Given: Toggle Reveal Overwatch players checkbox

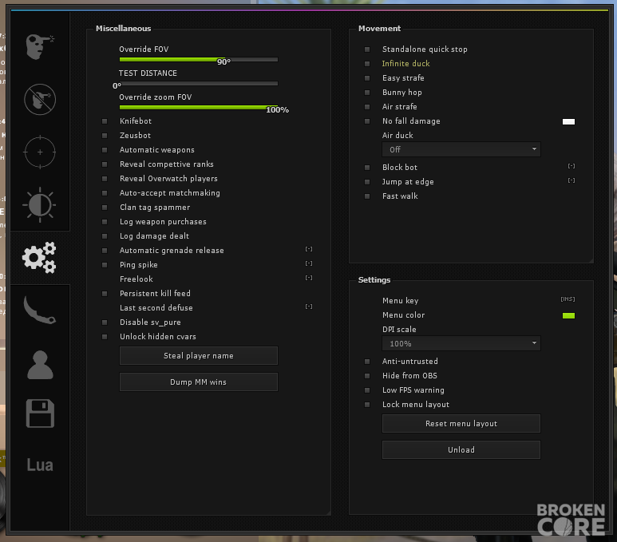Looking at the screenshot, I should point(105,179).
